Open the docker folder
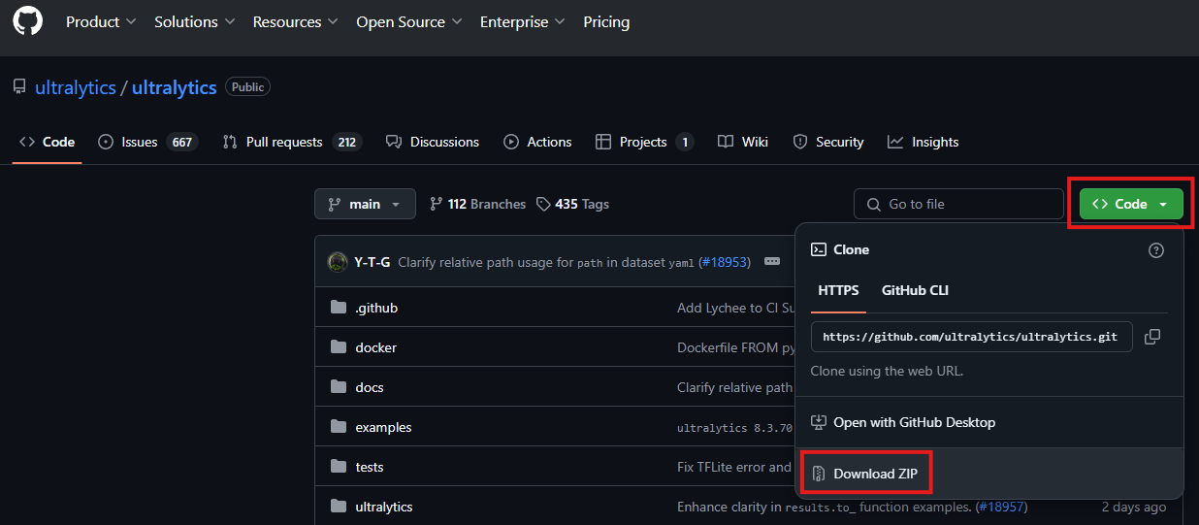The height and width of the screenshot is (525, 1199). coord(375,347)
